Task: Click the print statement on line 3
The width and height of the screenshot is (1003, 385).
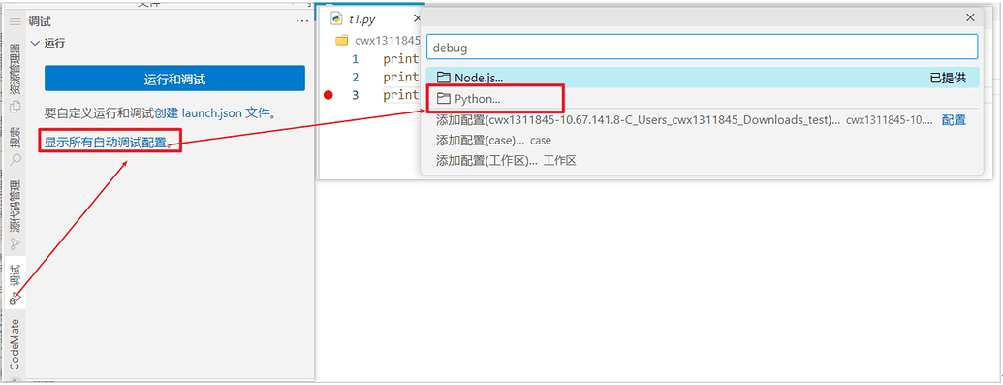Action: coord(401,95)
